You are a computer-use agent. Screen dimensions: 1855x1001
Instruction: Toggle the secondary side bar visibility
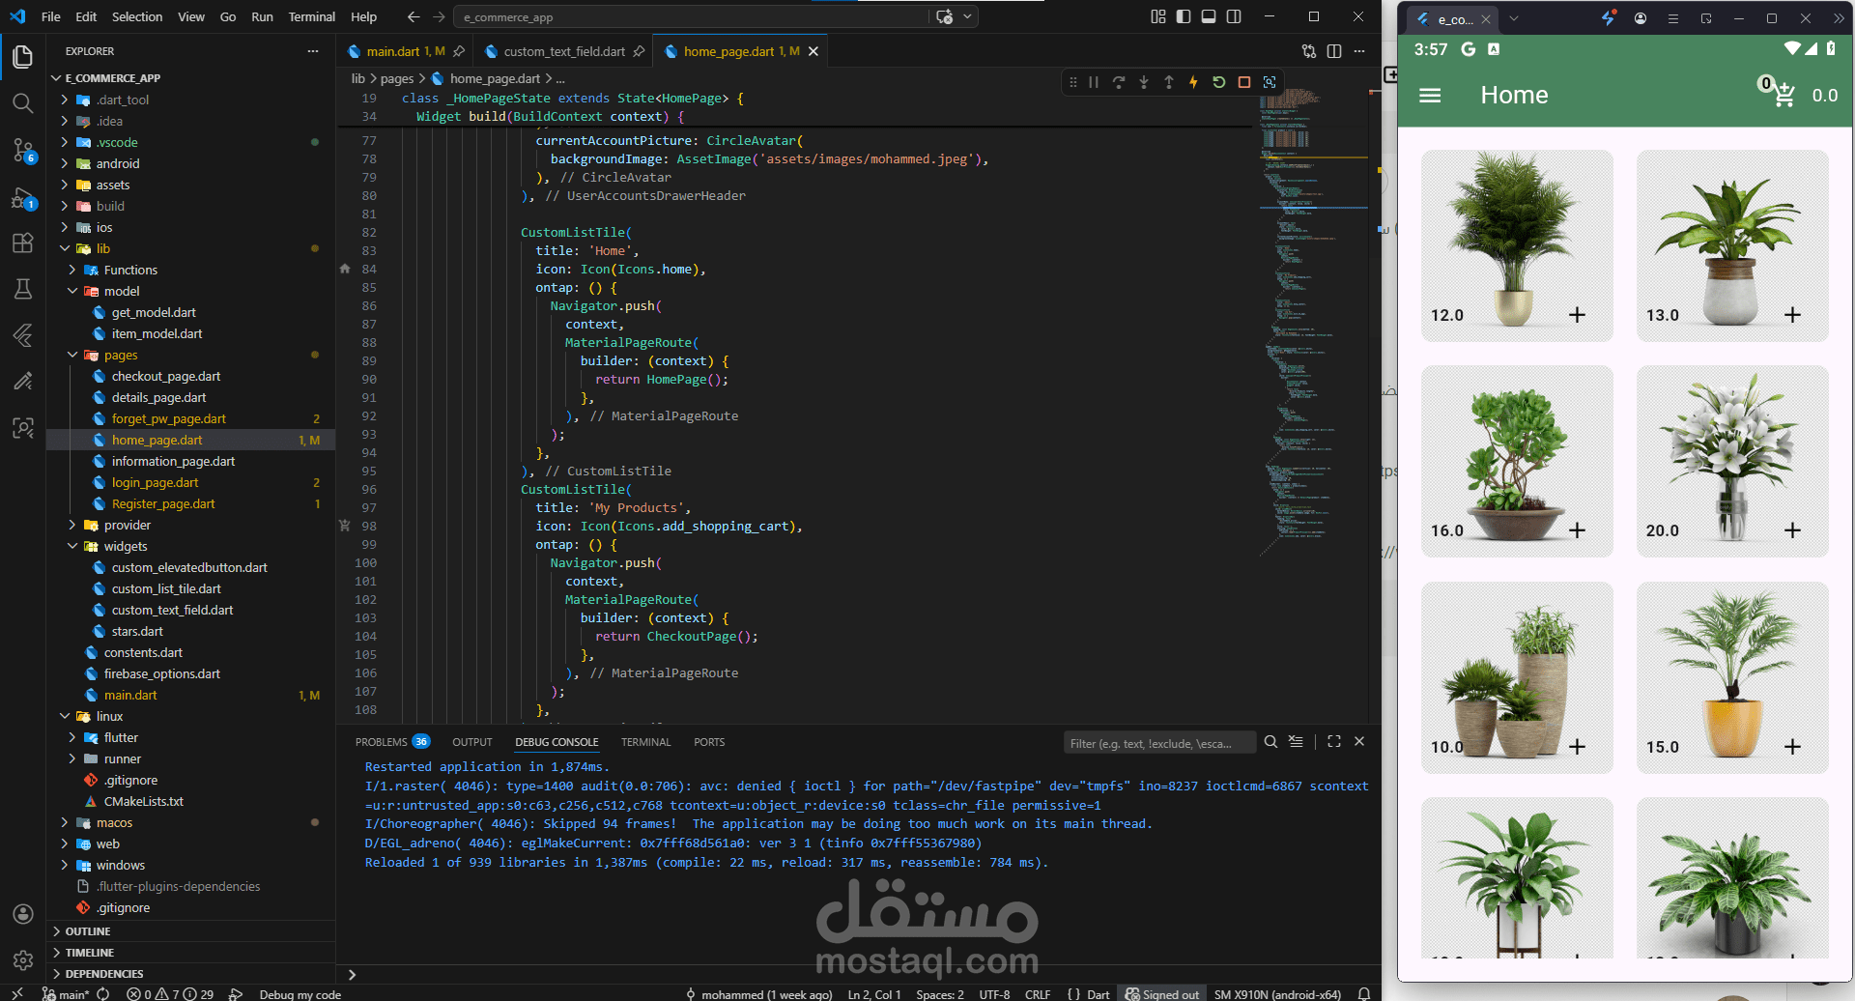pos(1234,16)
